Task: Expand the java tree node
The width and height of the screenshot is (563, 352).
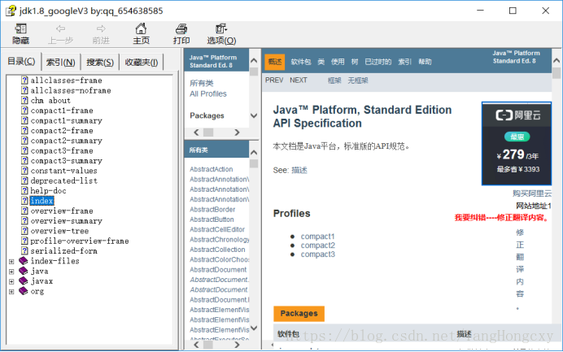Action: coord(11,272)
